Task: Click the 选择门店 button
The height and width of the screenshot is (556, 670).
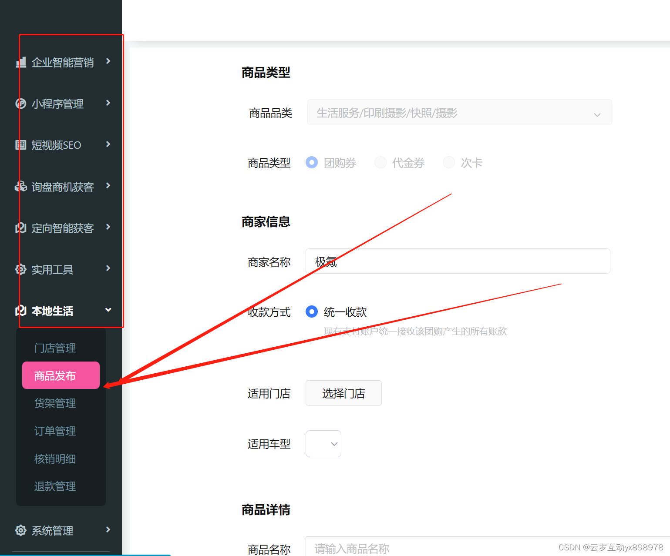Action: click(343, 393)
